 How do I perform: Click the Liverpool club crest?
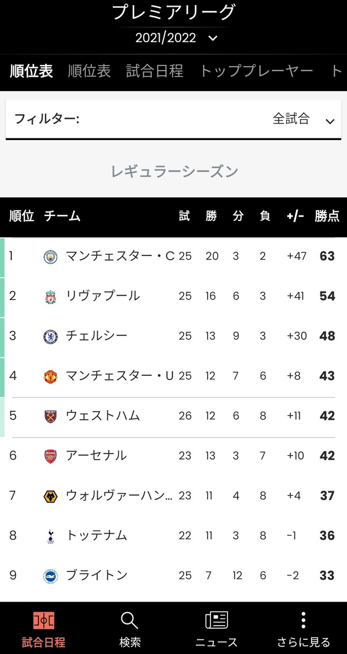click(x=51, y=297)
